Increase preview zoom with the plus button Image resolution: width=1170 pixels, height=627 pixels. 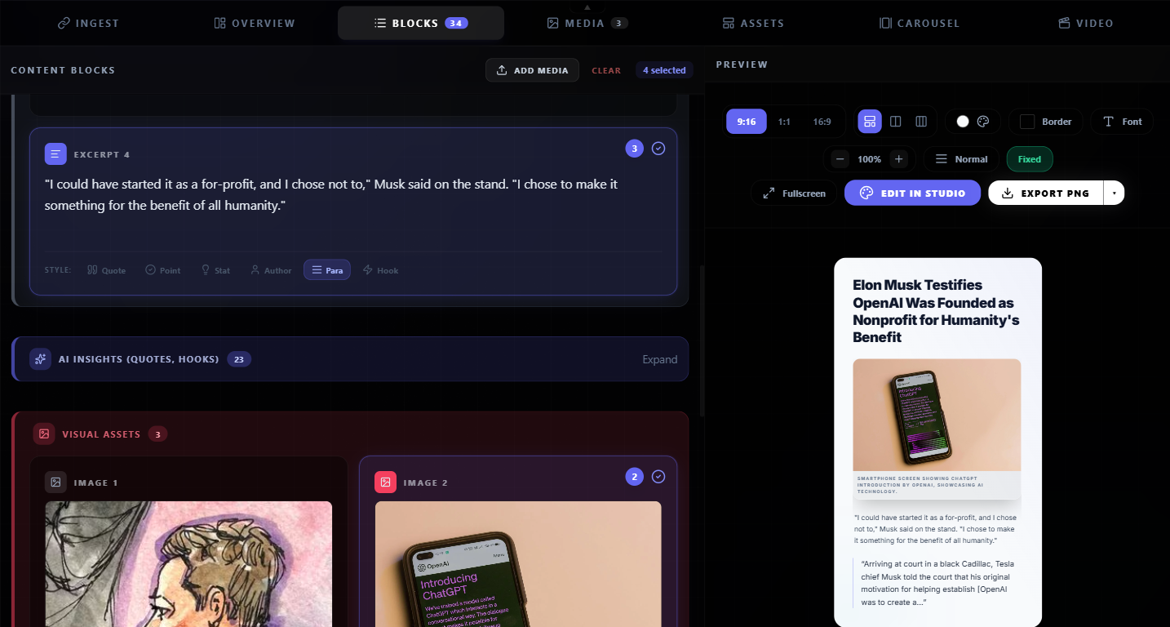(x=898, y=159)
